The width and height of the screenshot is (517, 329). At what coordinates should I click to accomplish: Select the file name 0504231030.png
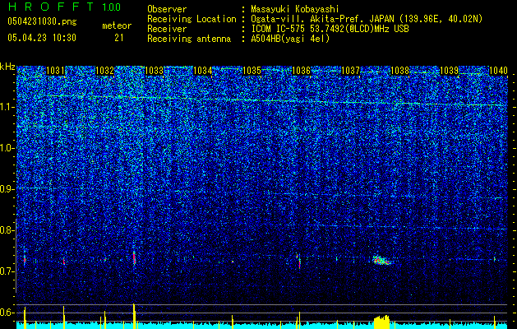pyautogui.click(x=42, y=22)
